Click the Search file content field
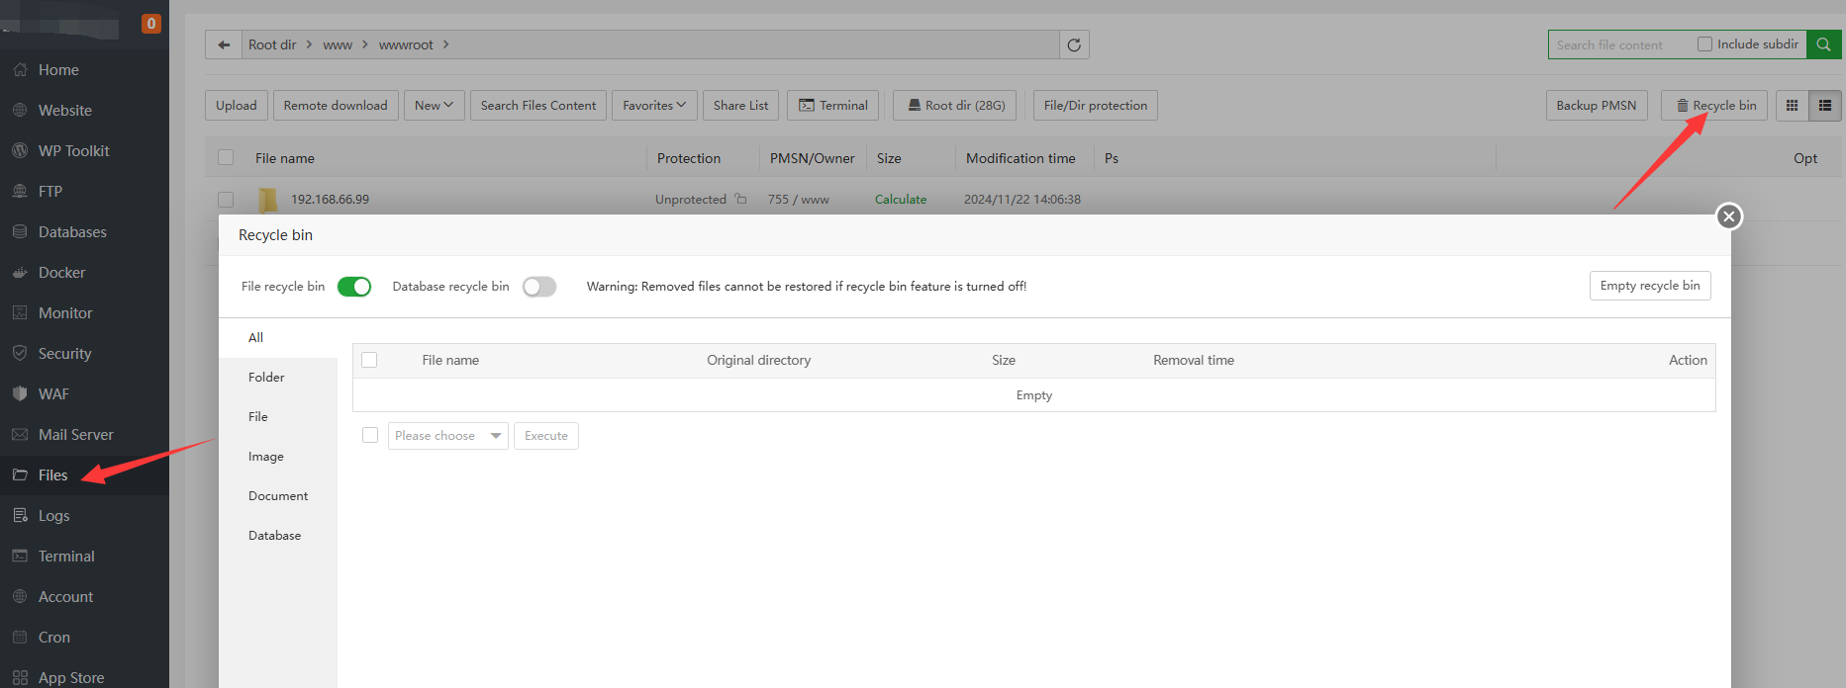This screenshot has height=688, width=1846. [x=1619, y=44]
